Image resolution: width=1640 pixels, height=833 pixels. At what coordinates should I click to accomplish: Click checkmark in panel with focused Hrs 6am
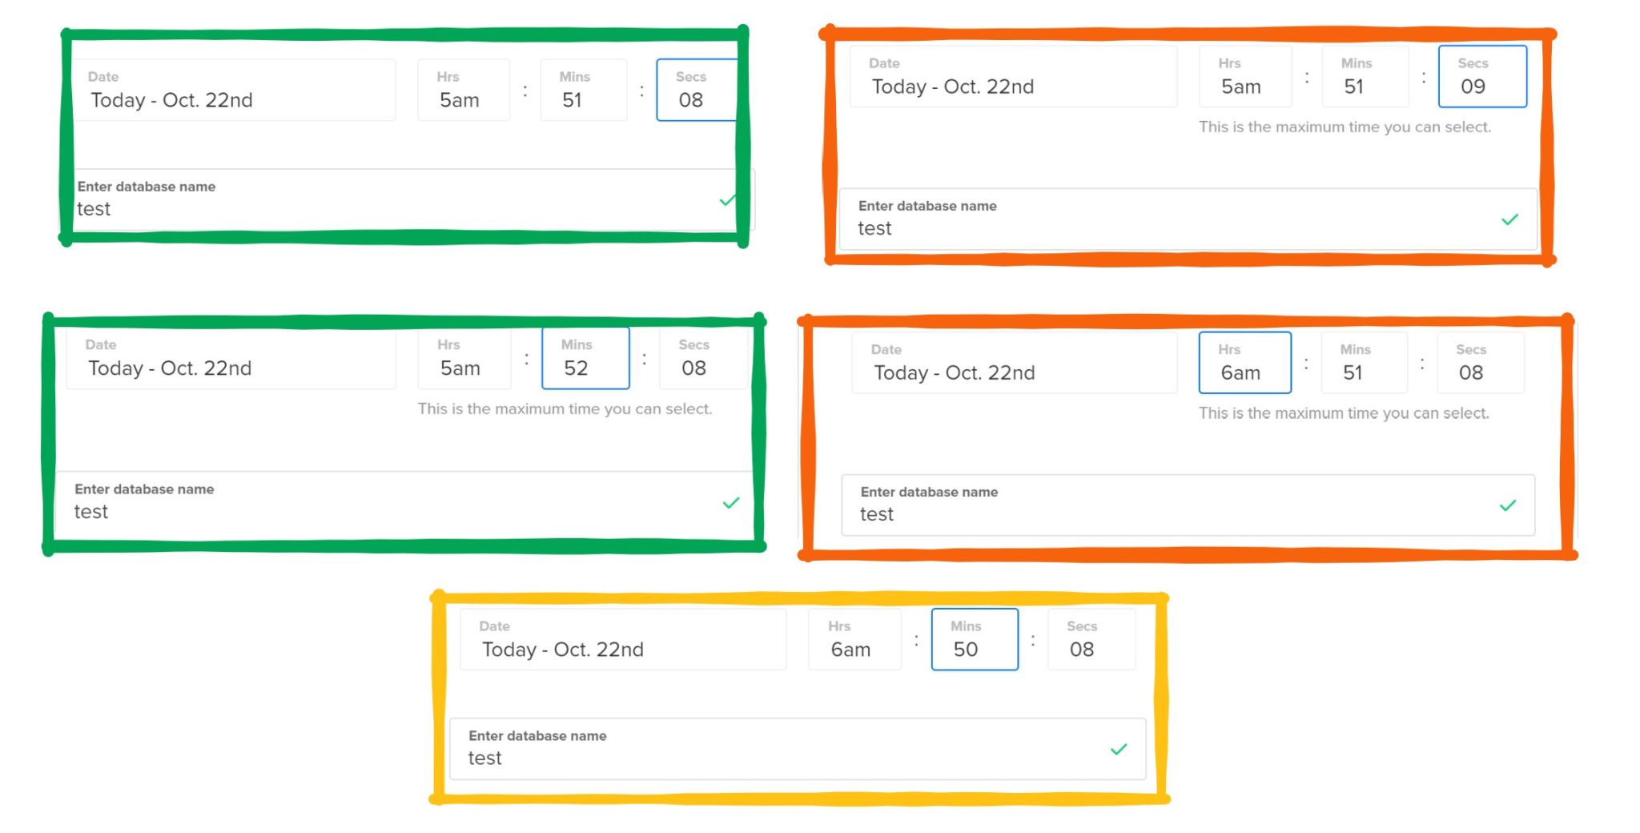coord(1508,505)
